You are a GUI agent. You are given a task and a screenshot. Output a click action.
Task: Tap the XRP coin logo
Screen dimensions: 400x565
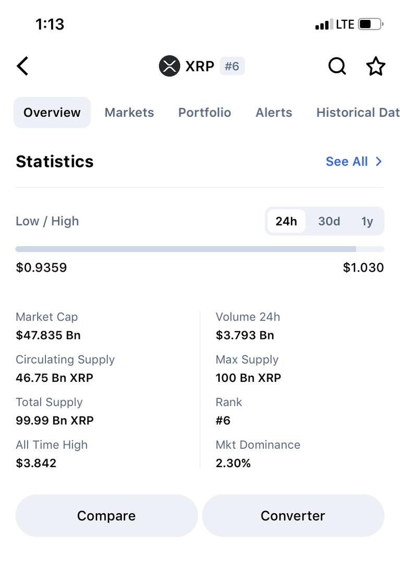169,66
